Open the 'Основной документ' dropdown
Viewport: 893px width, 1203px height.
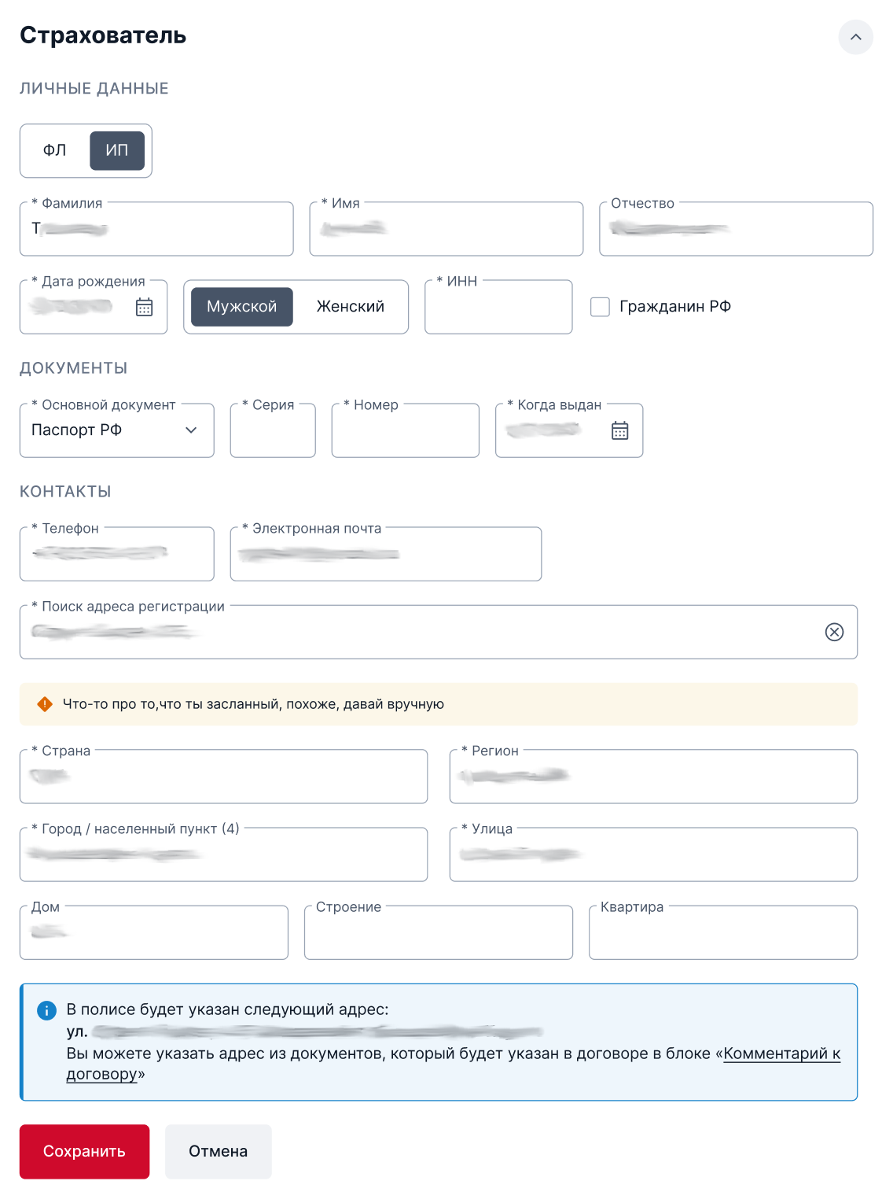point(191,431)
